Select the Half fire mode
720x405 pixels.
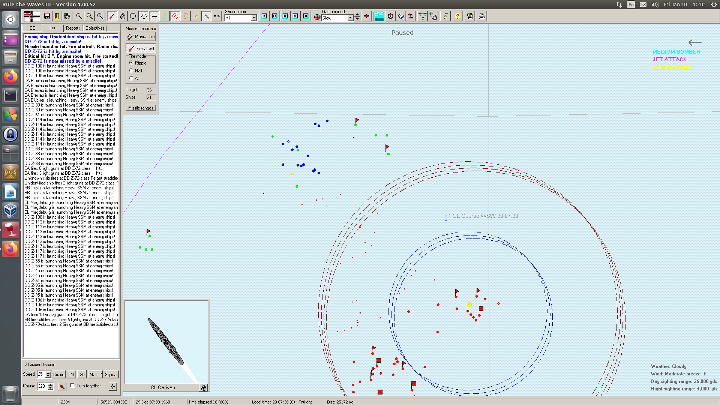click(x=131, y=70)
